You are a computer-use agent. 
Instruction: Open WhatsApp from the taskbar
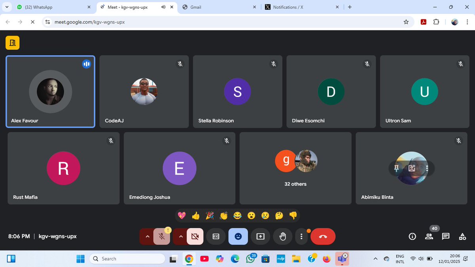point(250,259)
